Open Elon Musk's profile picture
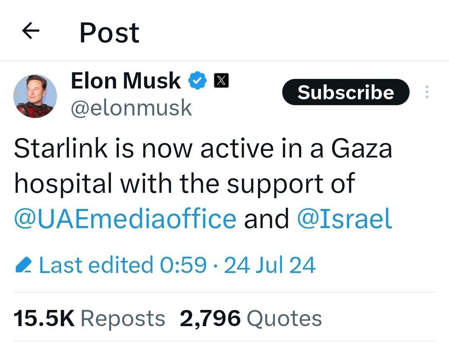Viewport: 449px width, 344px height. point(35,96)
